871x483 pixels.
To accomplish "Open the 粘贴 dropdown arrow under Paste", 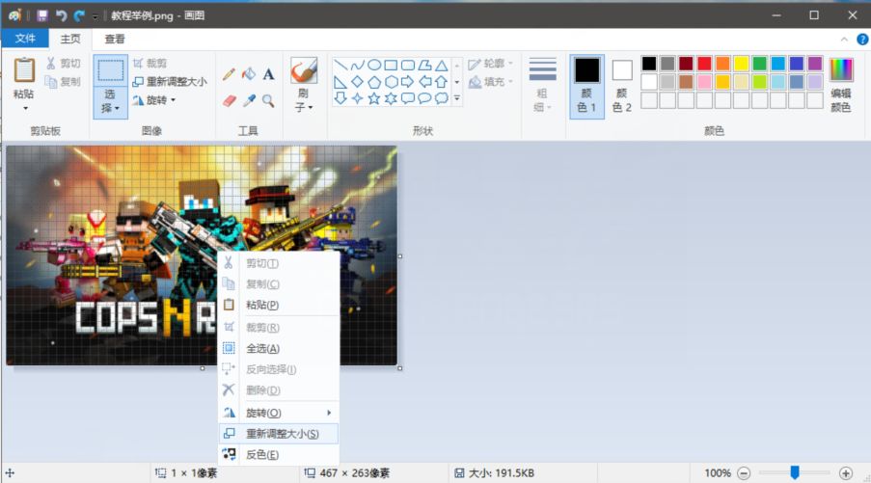I will pos(25,108).
